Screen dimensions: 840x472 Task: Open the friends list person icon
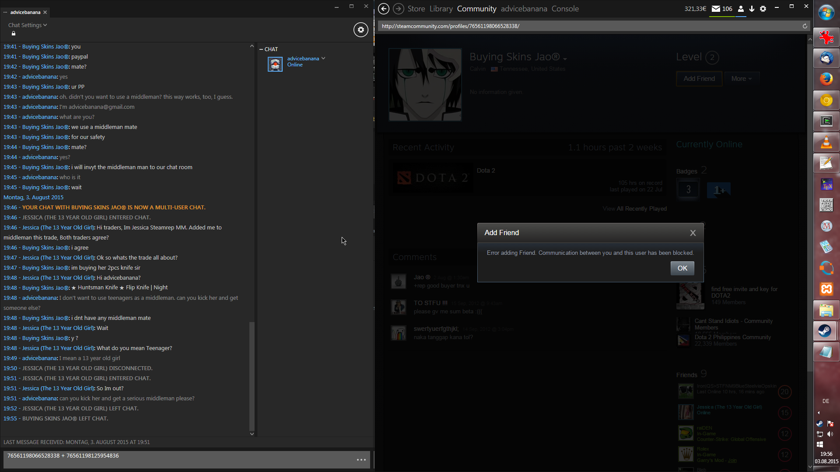coord(741,9)
